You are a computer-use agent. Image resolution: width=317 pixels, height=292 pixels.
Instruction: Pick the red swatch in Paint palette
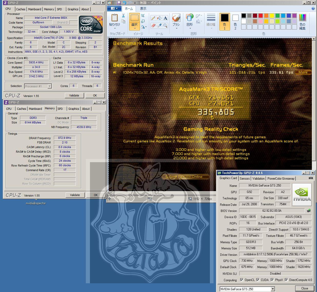pos(261,16)
